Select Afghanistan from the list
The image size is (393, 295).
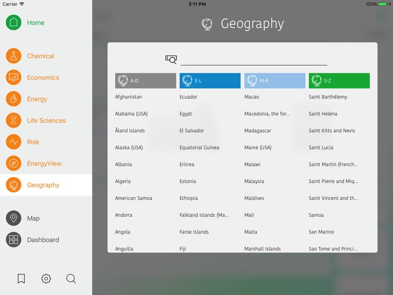pyautogui.click(x=128, y=97)
